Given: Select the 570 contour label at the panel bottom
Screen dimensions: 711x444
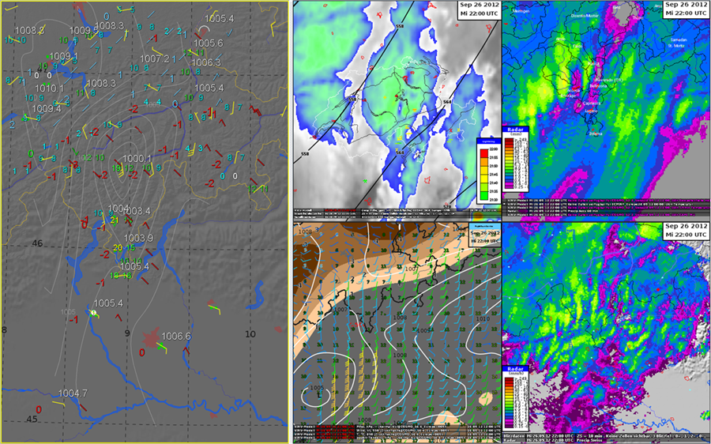Looking at the screenshot, I should point(447,207).
